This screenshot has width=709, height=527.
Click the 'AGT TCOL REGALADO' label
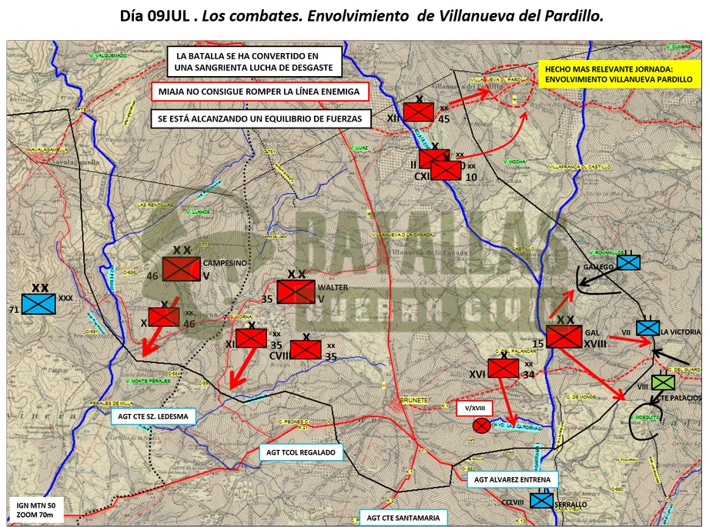(301, 452)
